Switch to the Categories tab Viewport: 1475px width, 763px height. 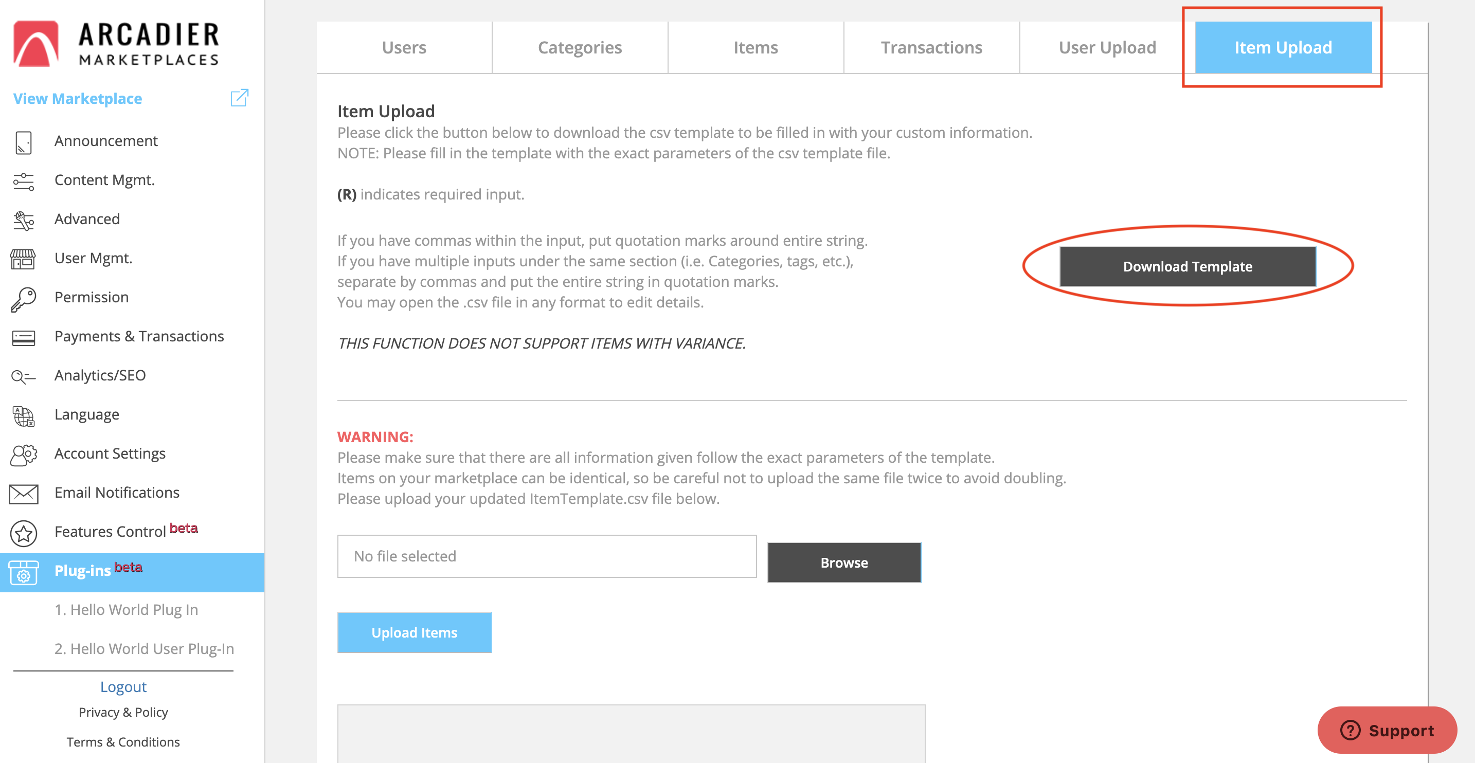pos(580,47)
